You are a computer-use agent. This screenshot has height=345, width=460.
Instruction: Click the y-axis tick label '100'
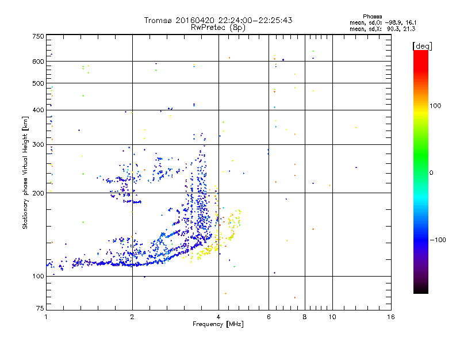pyautogui.click(x=38, y=277)
